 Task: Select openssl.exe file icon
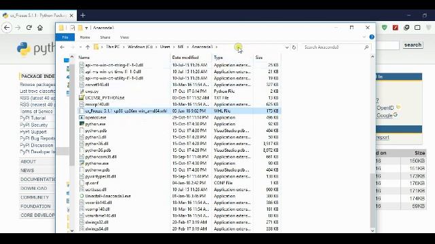point(82,117)
